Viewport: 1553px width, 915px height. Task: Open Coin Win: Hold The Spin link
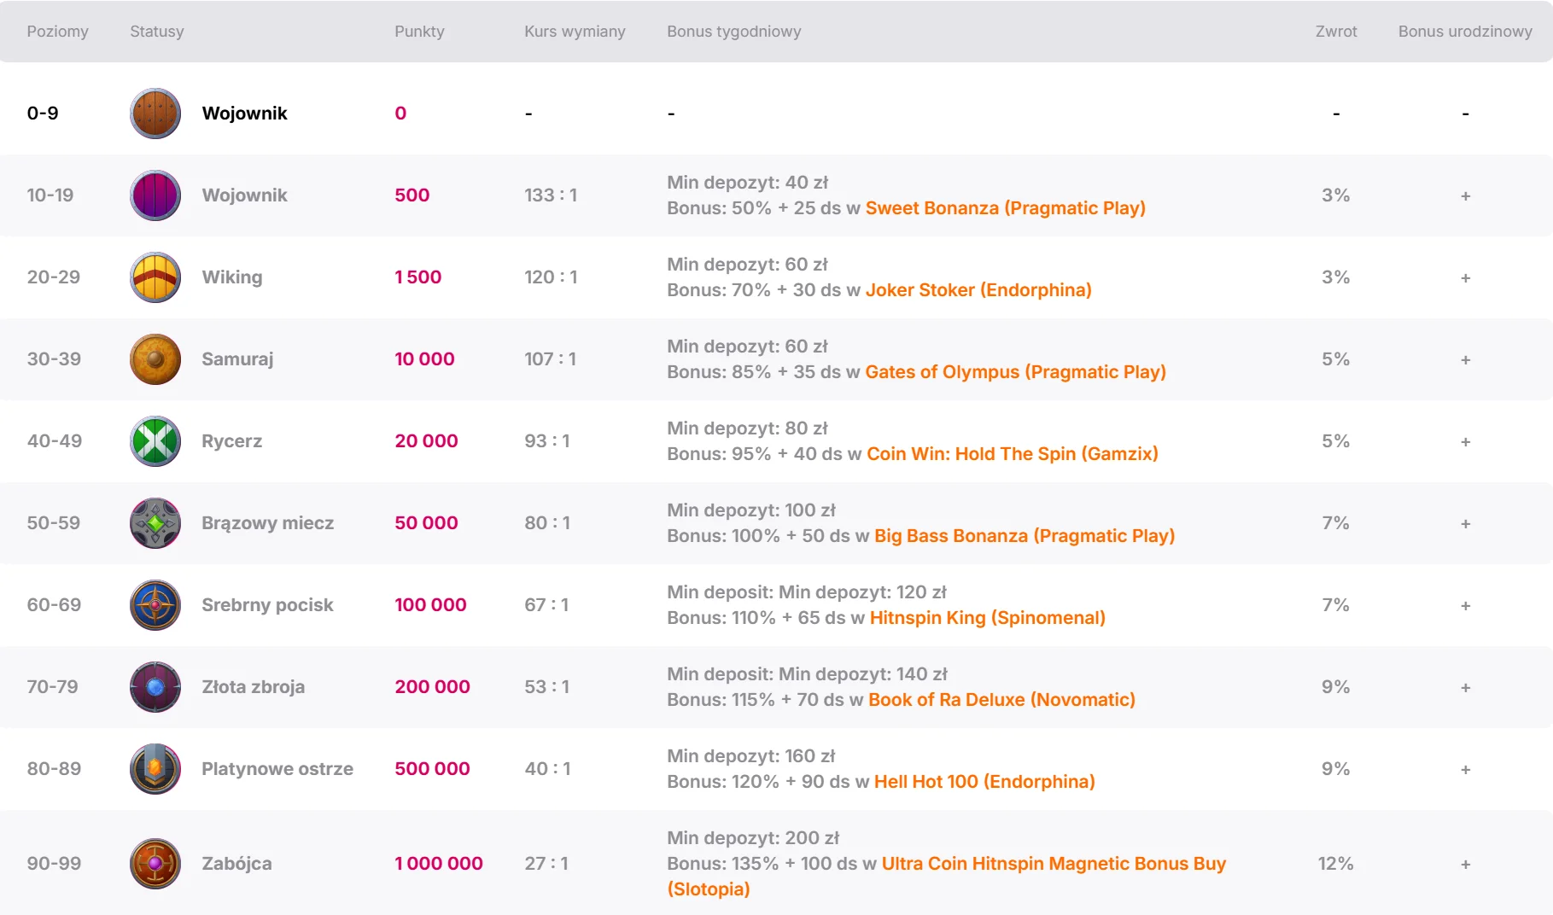click(x=1013, y=454)
